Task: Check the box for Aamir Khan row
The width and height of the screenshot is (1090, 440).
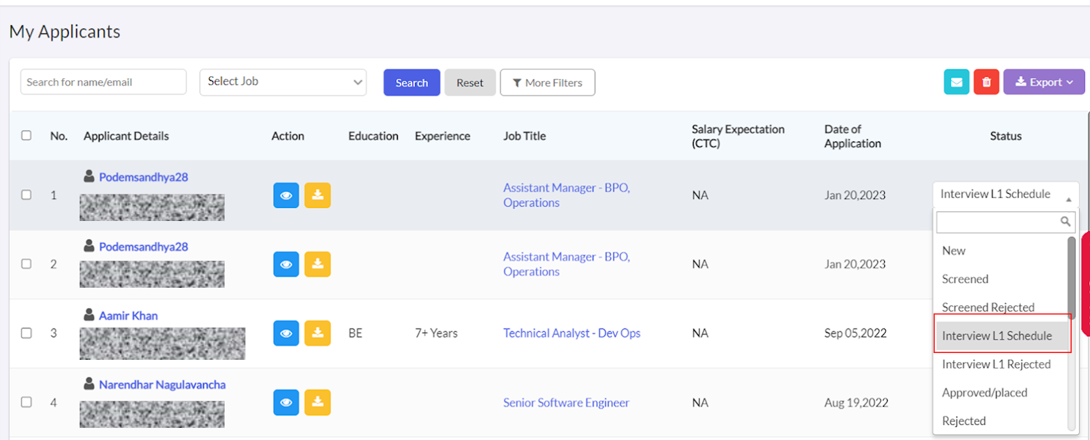Action: pos(27,333)
